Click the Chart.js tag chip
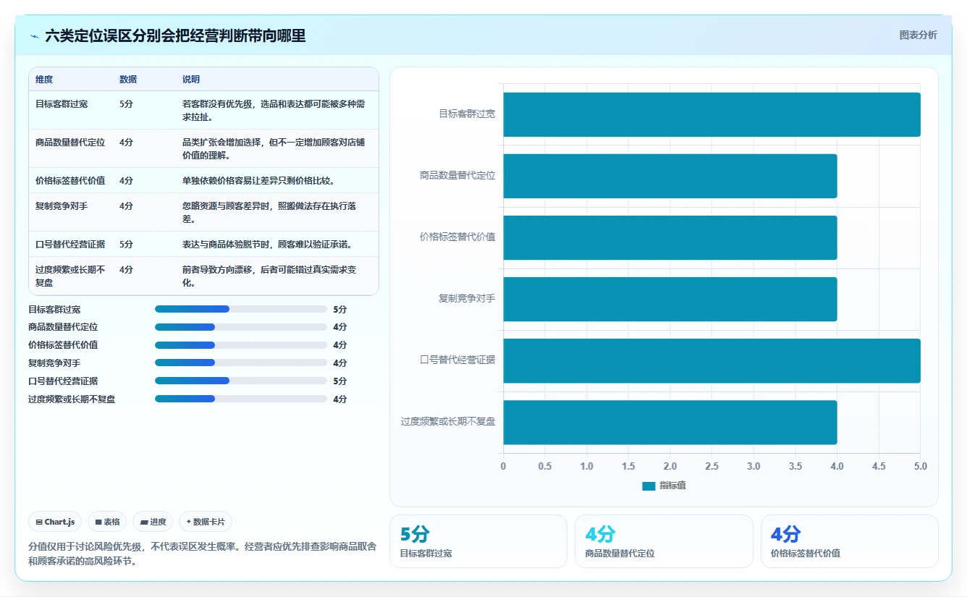The height and width of the screenshot is (597, 967). point(55,522)
